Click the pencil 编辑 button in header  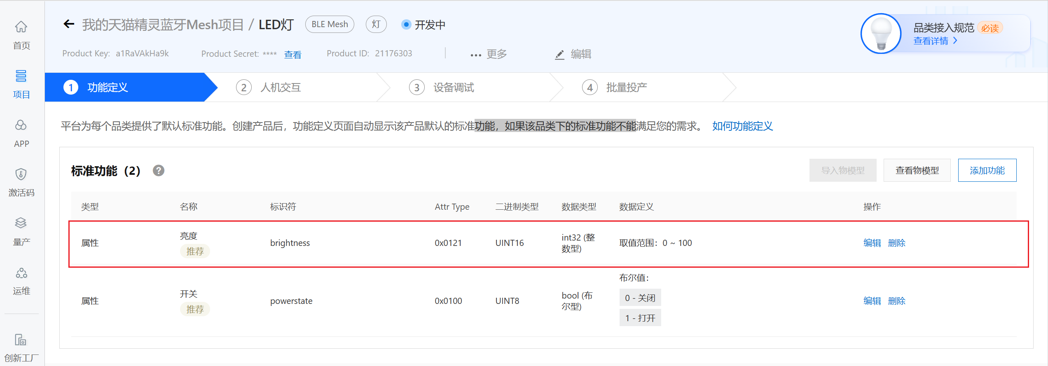[573, 54]
